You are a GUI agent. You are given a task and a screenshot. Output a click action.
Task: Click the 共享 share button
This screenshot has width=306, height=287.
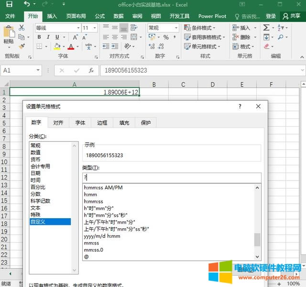(x=291, y=16)
